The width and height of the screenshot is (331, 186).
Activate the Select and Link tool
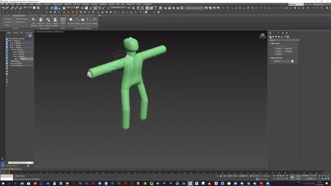pyautogui.click(x=12, y=8)
